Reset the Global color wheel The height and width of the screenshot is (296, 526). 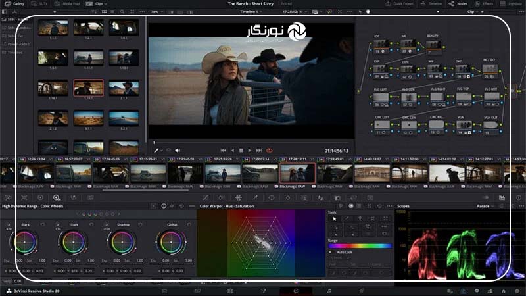point(189,224)
